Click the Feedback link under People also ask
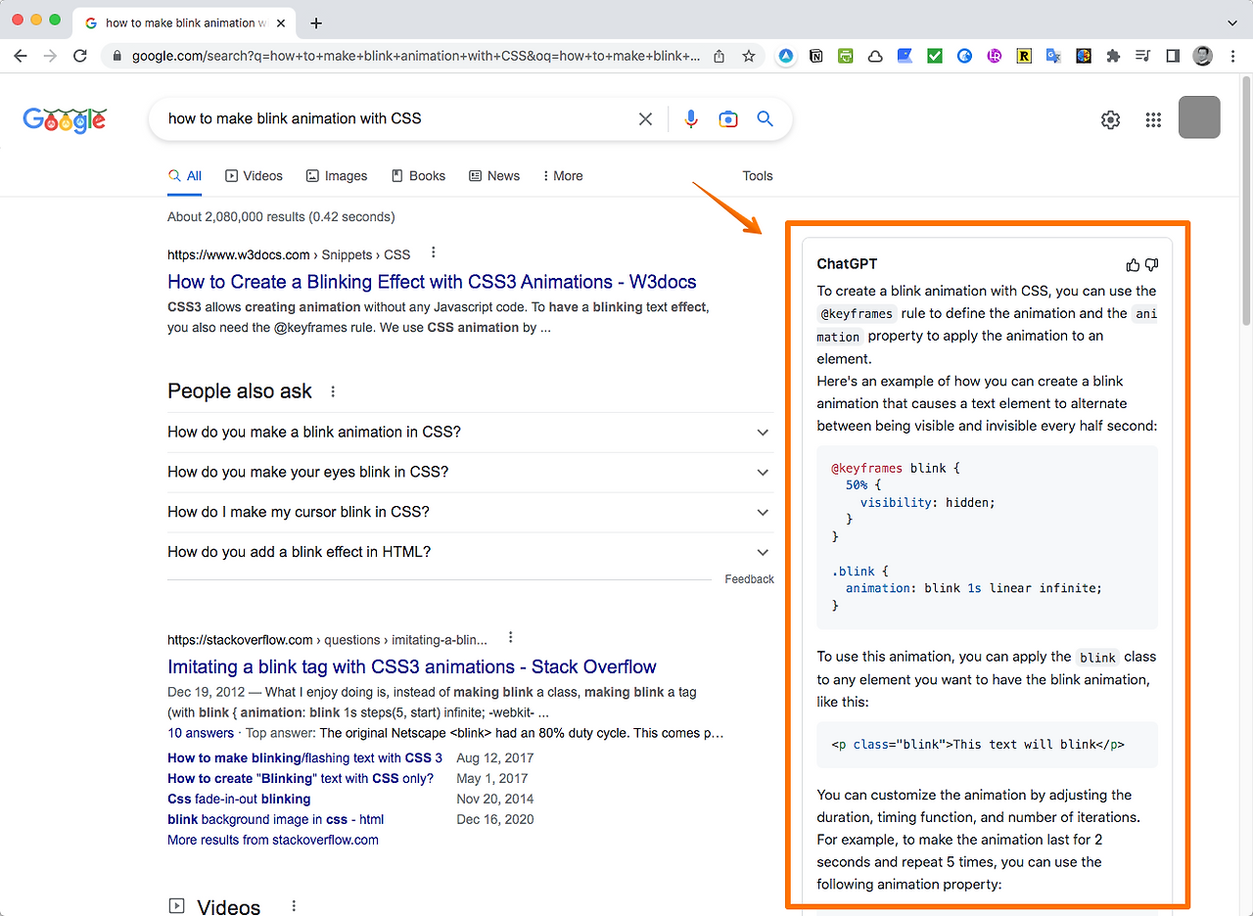The width and height of the screenshot is (1253, 916). click(750, 579)
